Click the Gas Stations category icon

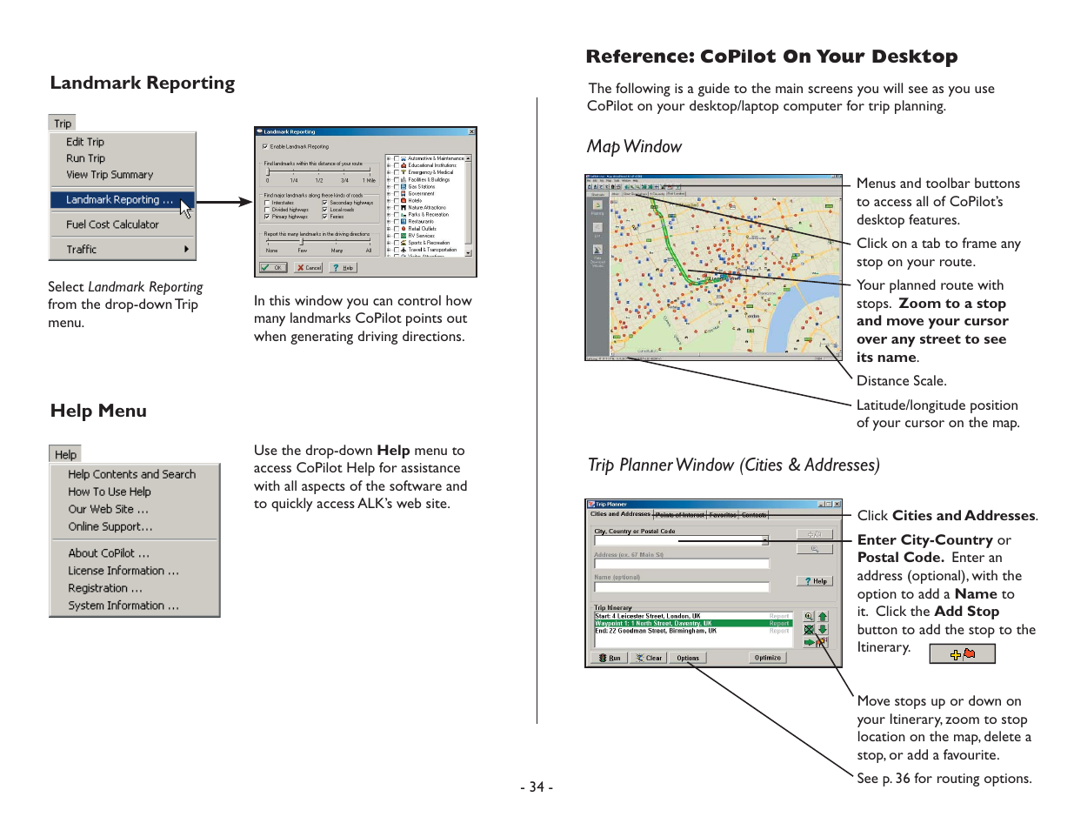[x=404, y=186]
